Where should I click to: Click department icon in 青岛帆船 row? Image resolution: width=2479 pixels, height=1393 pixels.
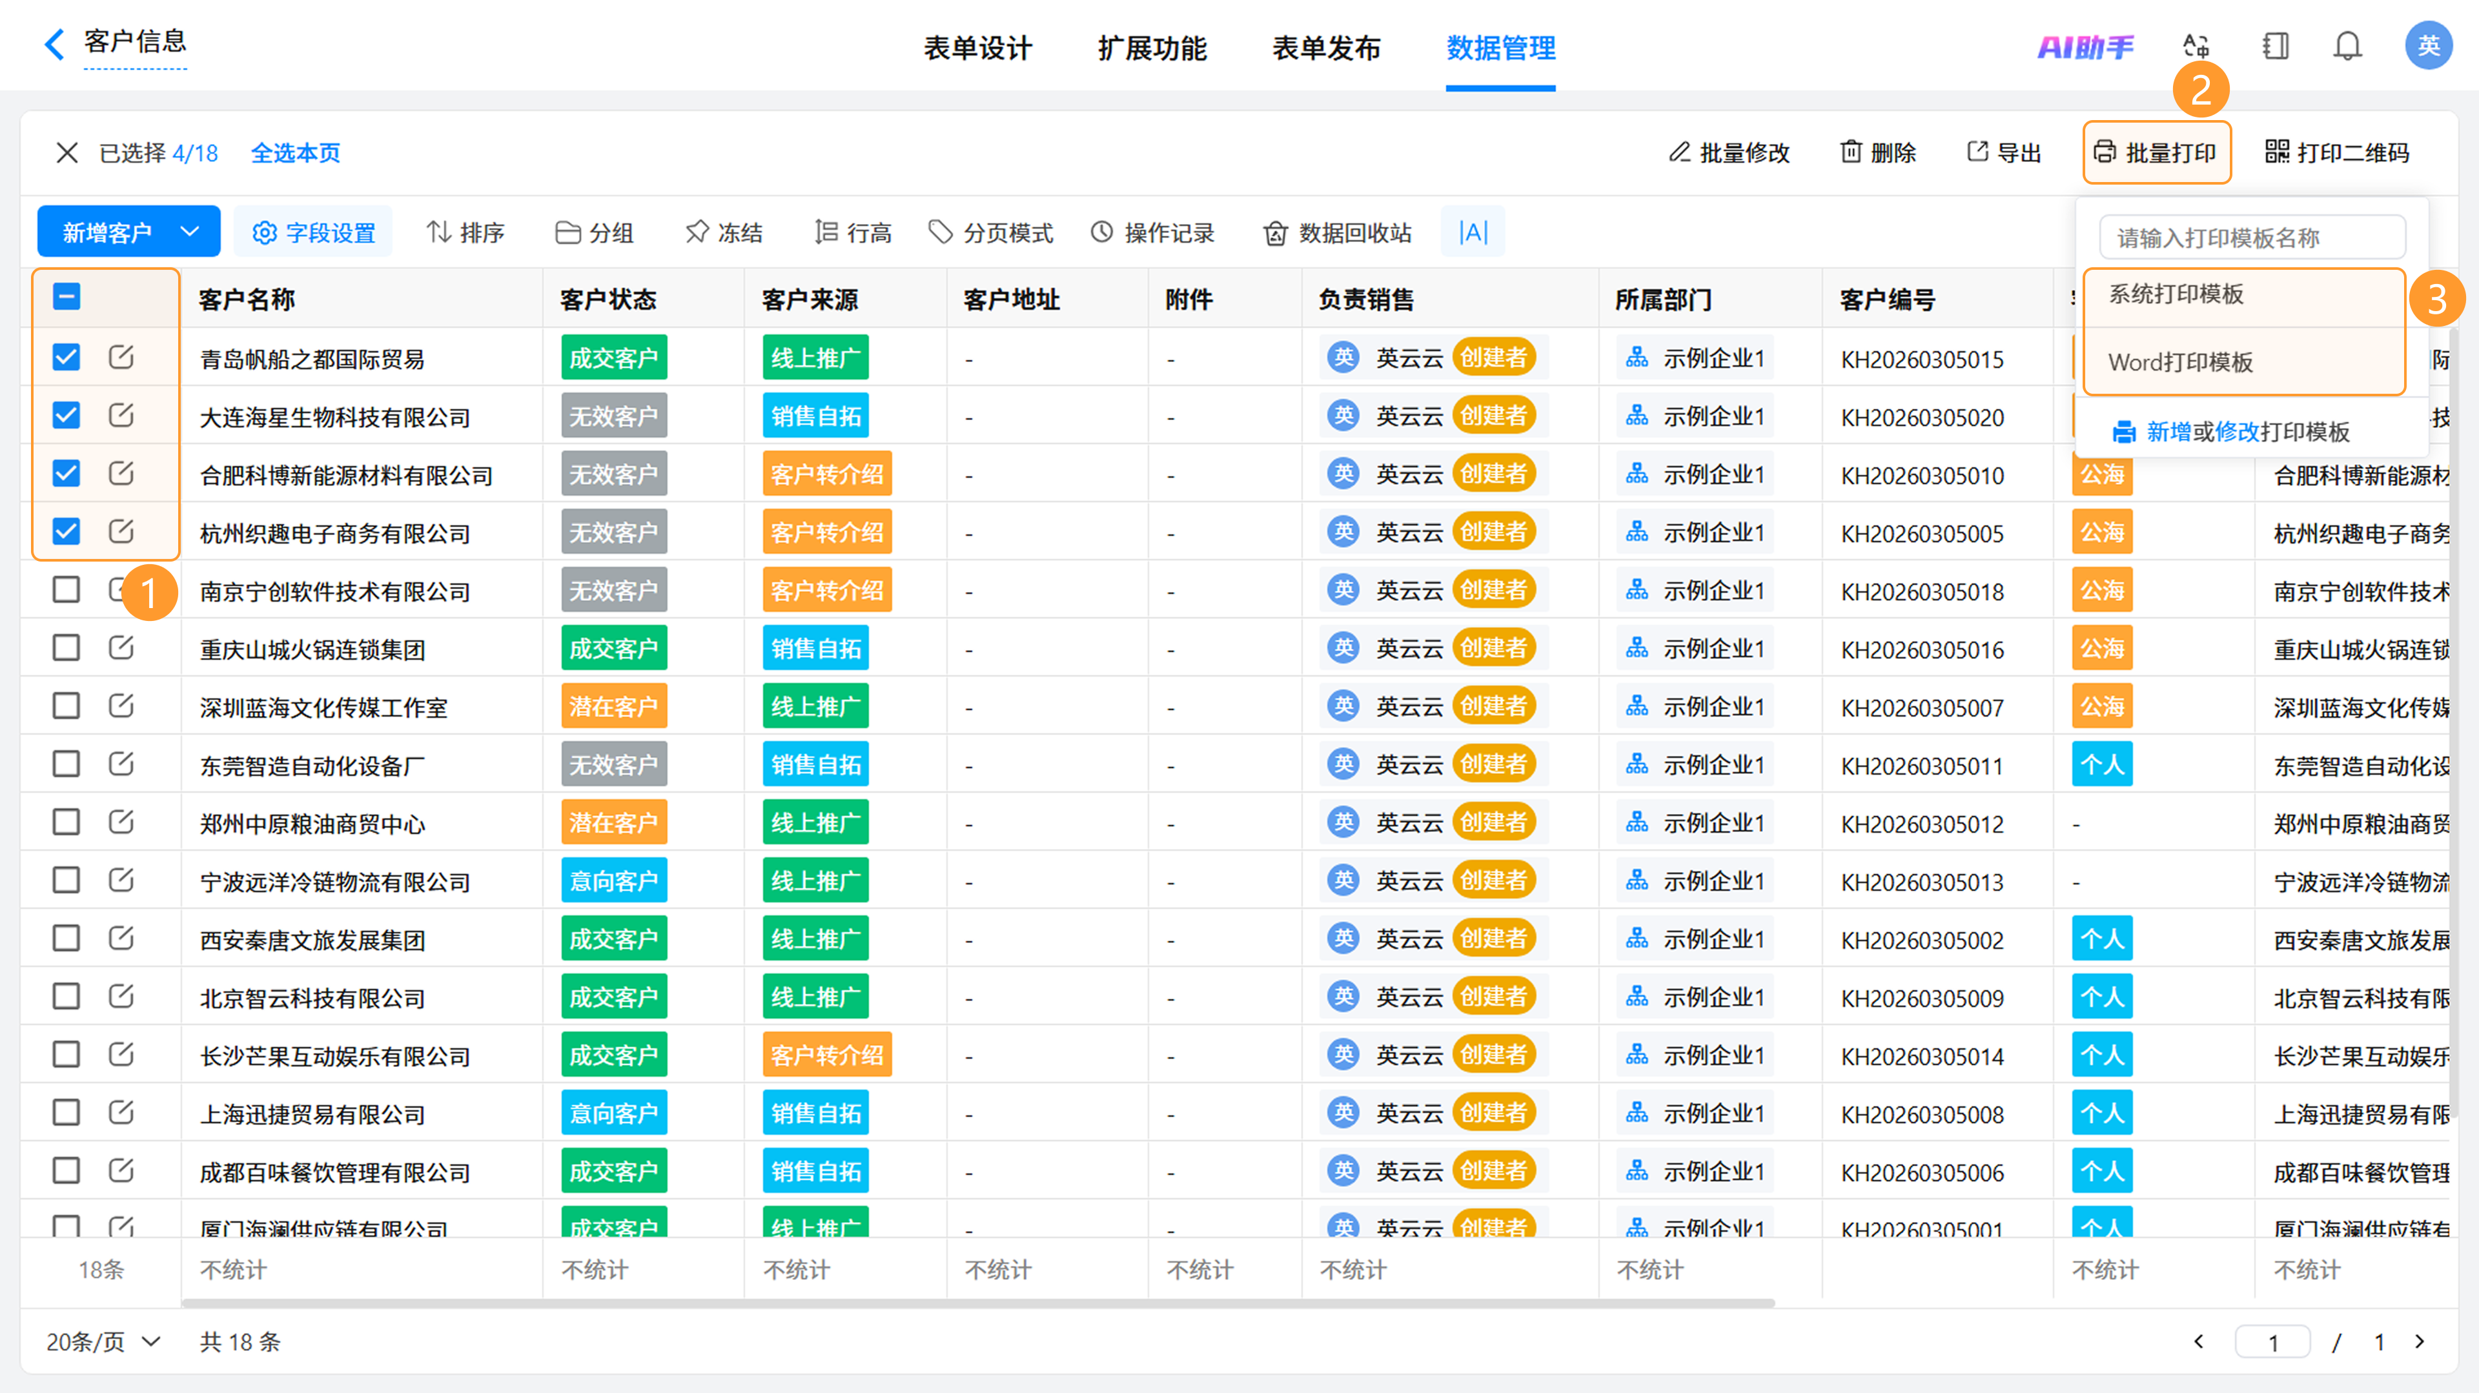[1637, 358]
